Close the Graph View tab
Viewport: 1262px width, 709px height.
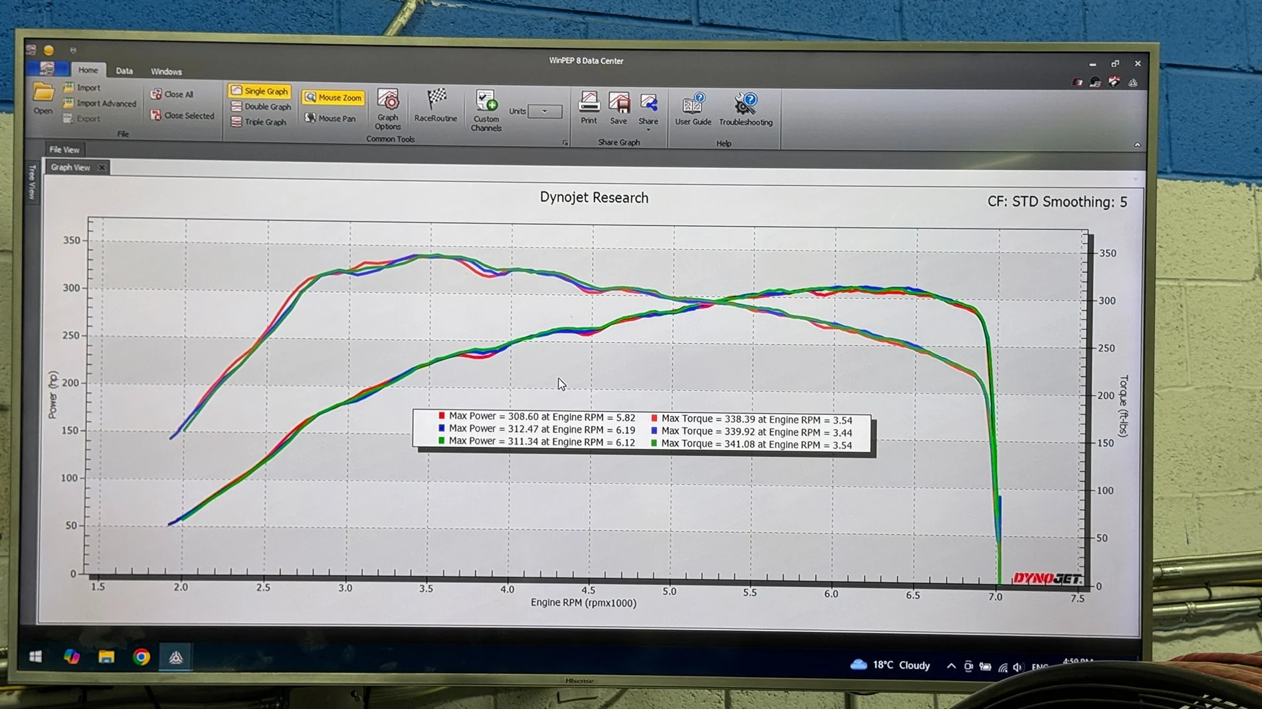tap(102, 167)
